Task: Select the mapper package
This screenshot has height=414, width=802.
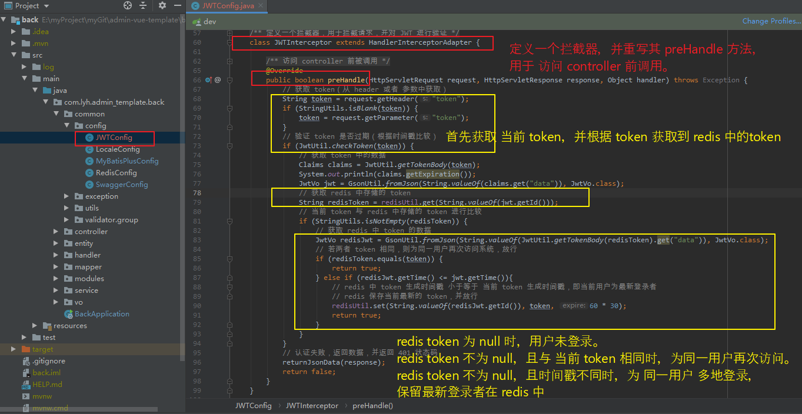Action: (88, 266)
